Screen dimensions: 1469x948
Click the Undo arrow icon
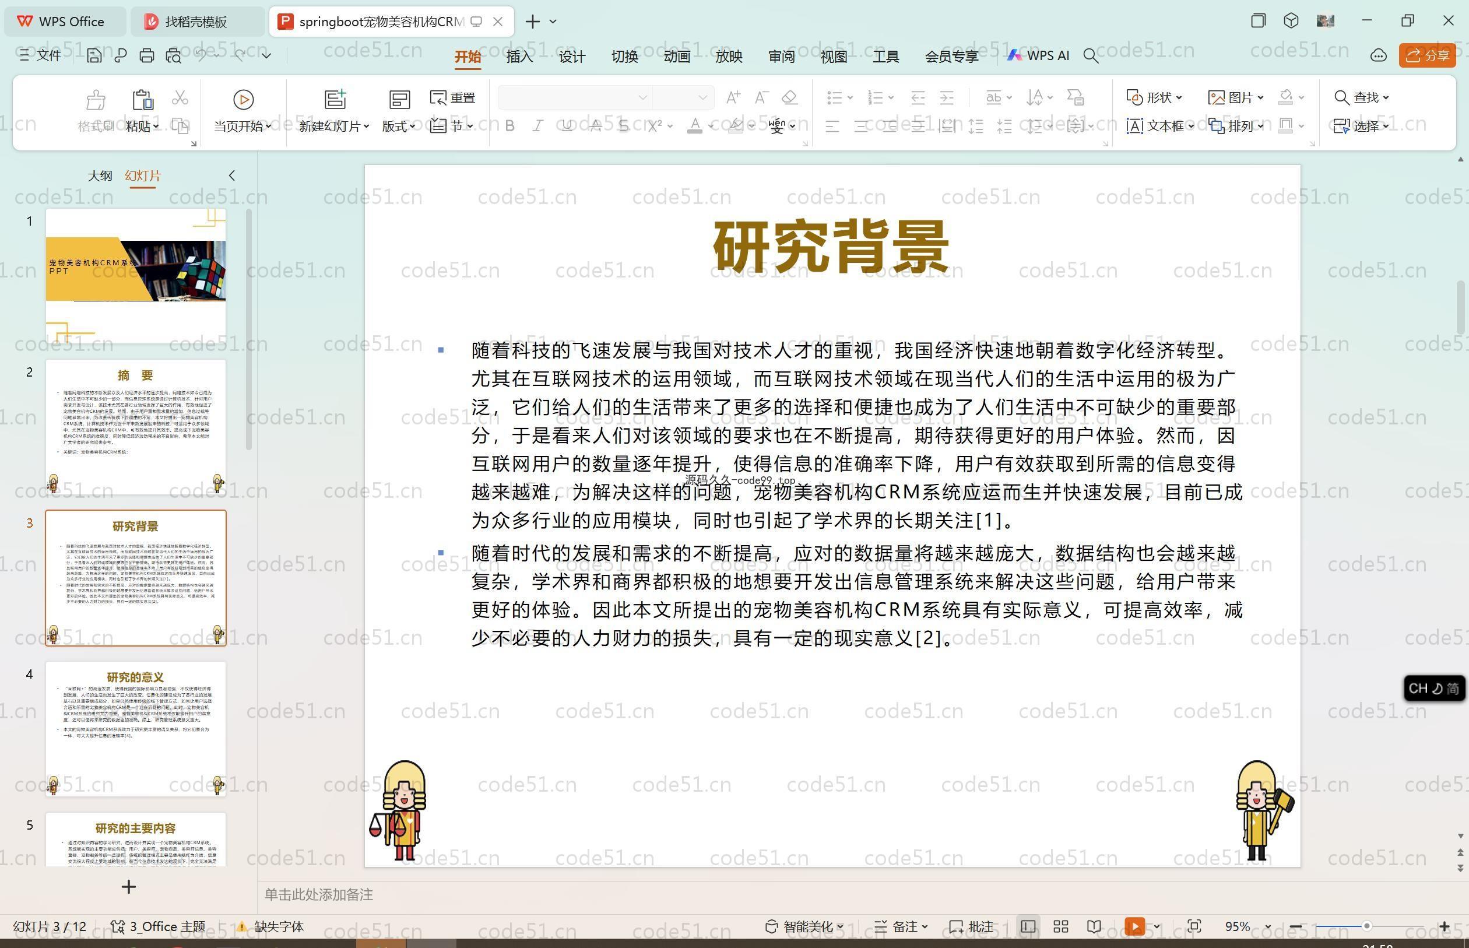pyautogui.click(x=201, y=55)
